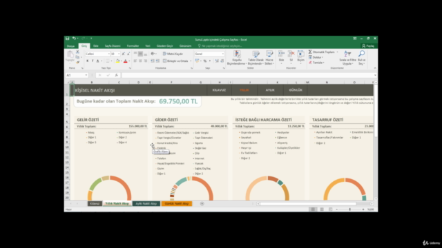Underline the selected text
The image size is (442, 248).
(x=98, y=61)
